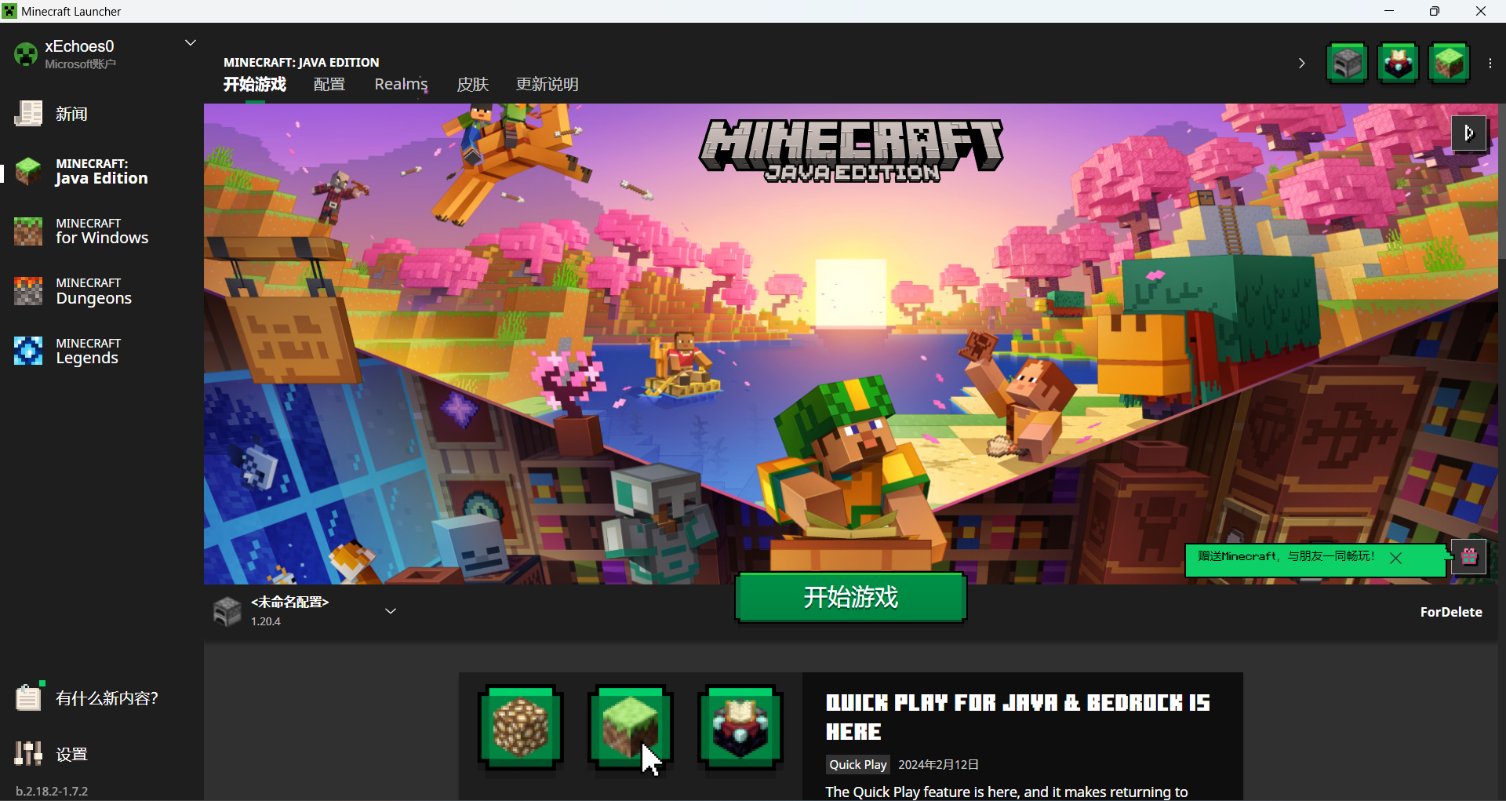Click the 2024年2月12日 news date
This screenshot has height=801, width=1506.
coord(938,764)
